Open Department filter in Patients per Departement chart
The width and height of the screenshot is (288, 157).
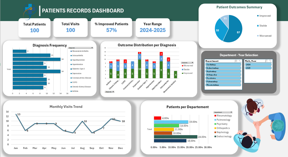221,112
